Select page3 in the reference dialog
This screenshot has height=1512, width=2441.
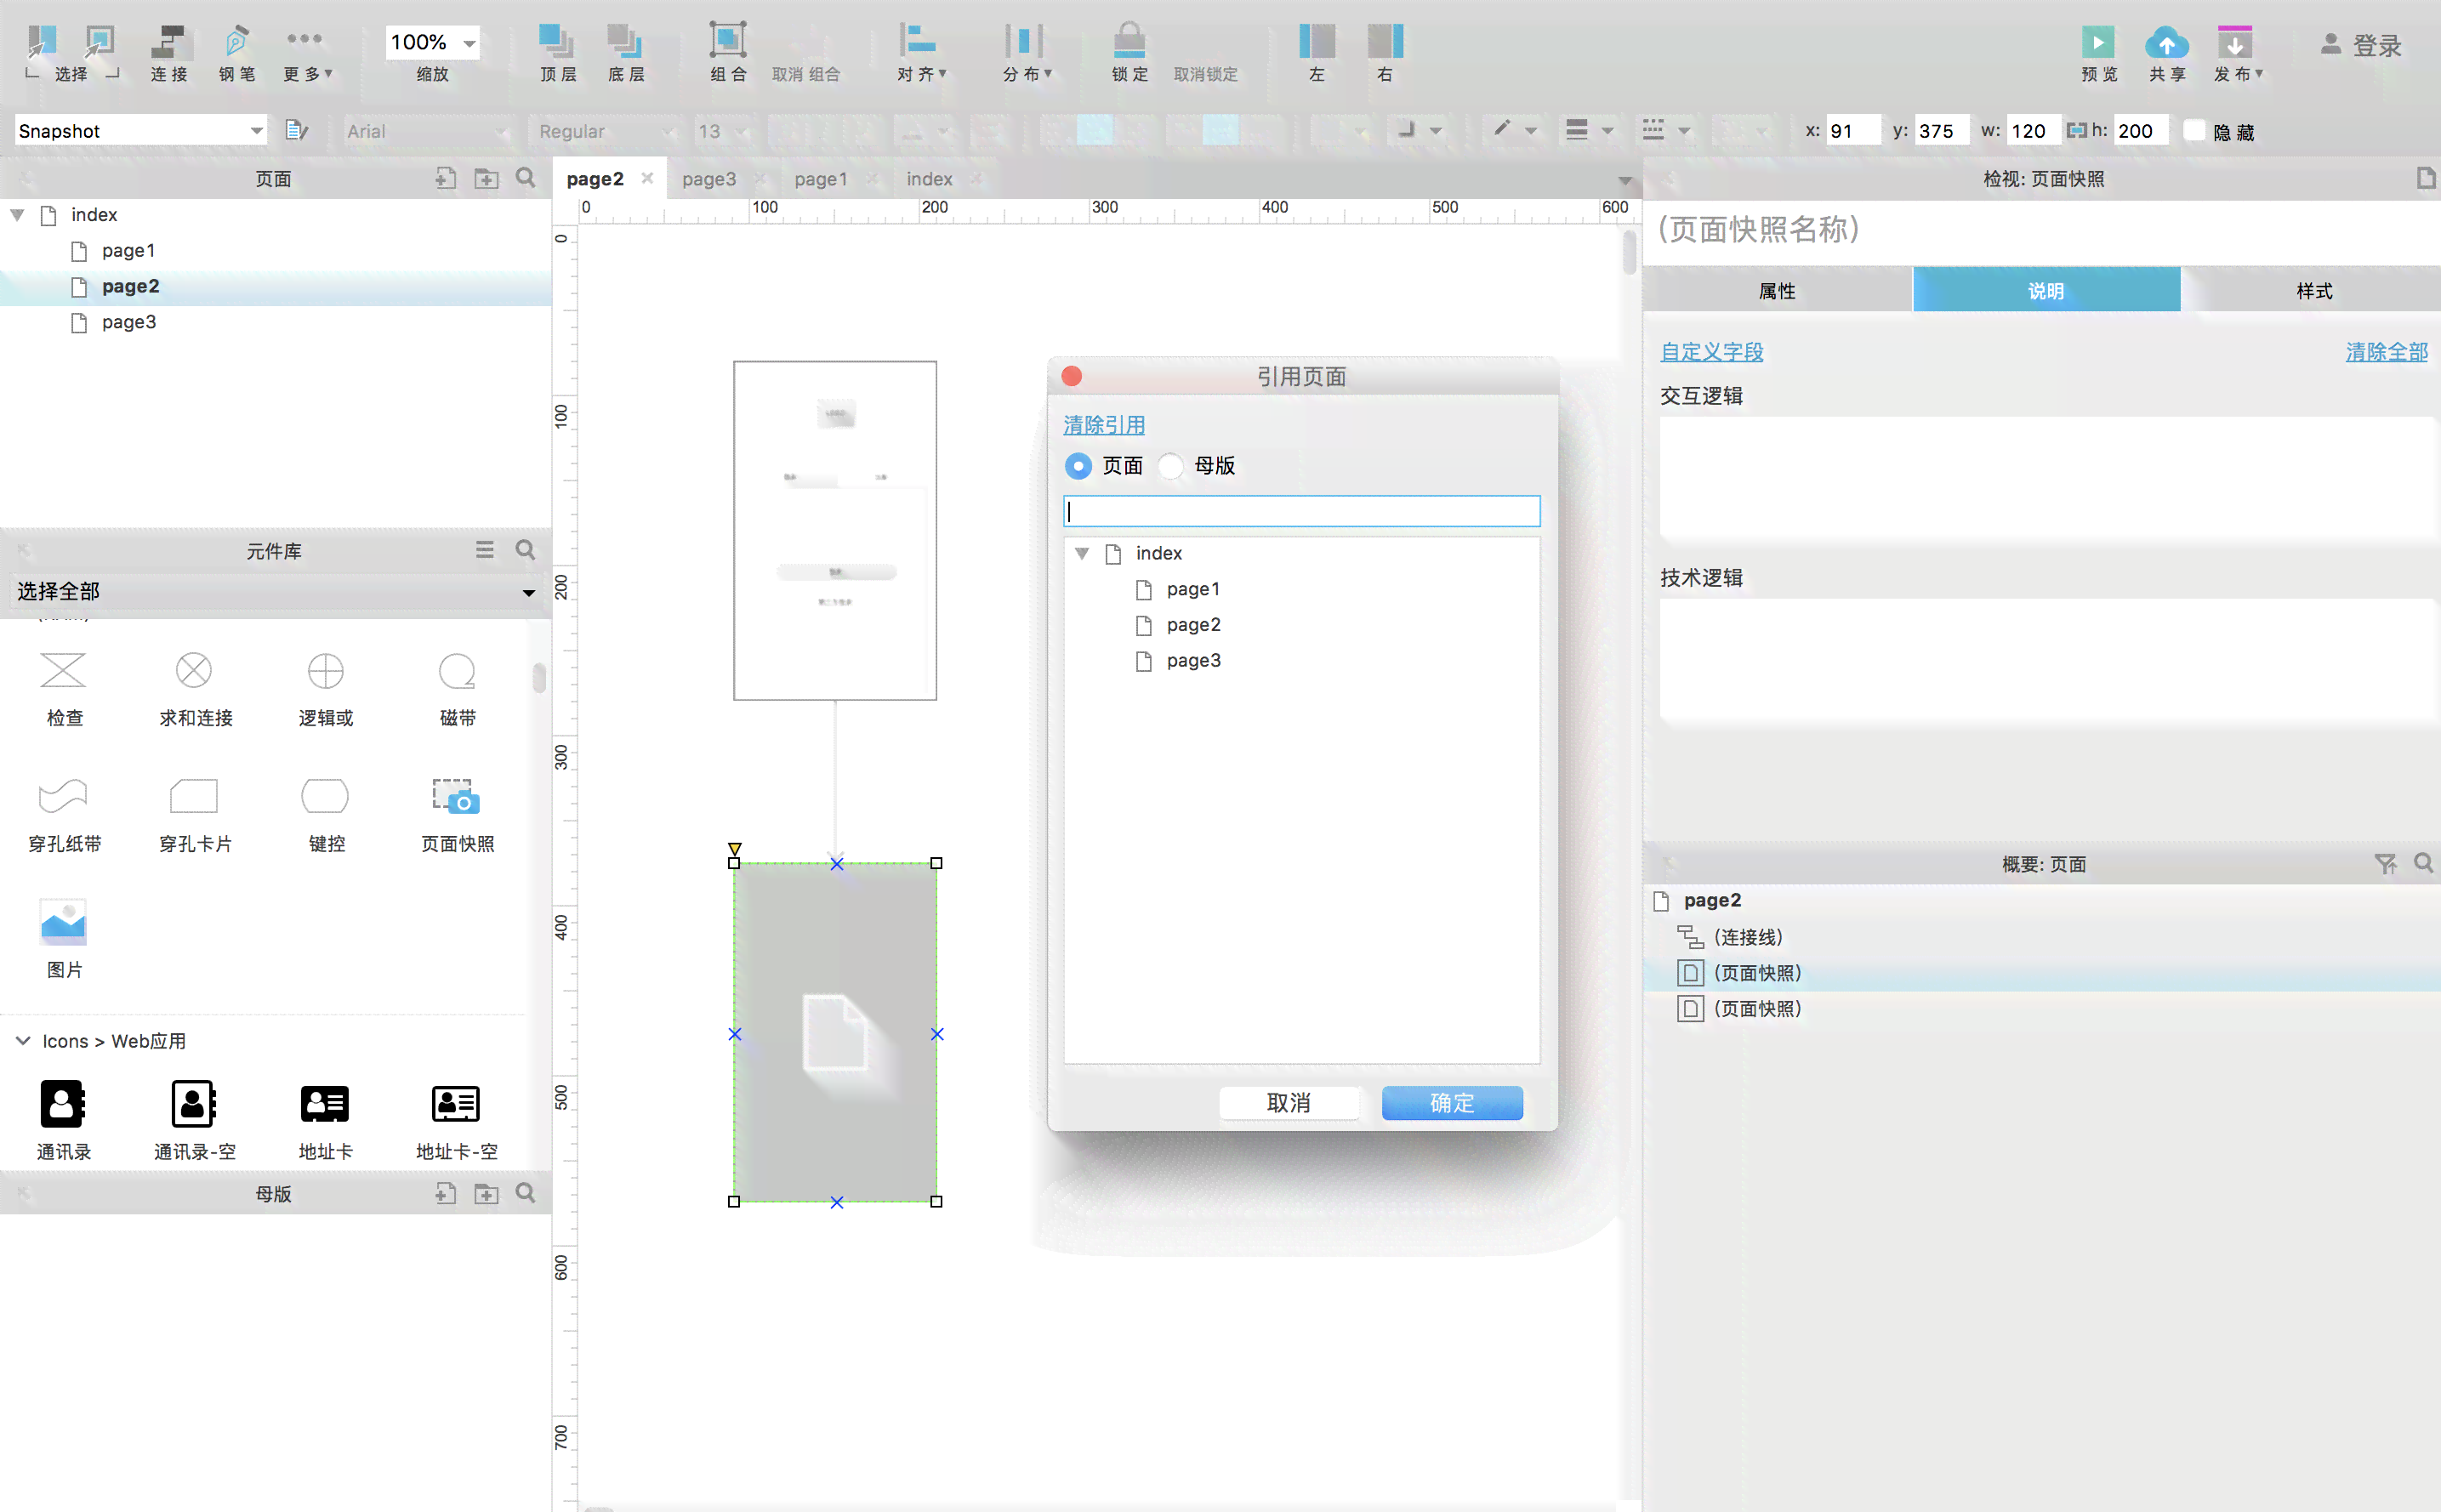pyautogui.click(x=1193, y=660)
